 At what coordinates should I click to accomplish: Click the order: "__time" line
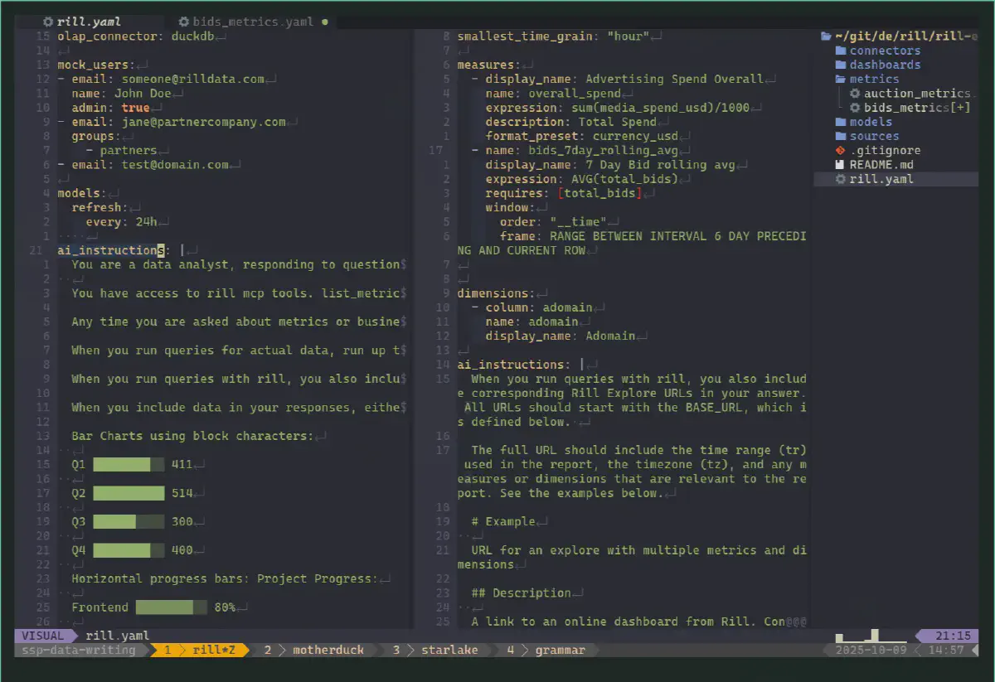click(x=553, y=222)
